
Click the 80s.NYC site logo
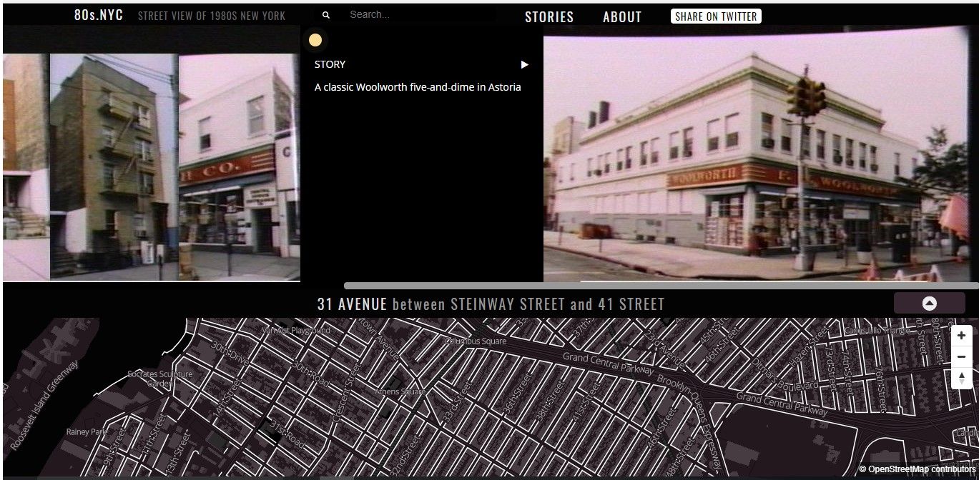[x=99, y=15]
